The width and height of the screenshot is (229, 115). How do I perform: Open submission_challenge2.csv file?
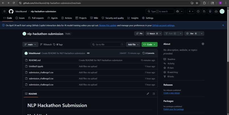(41, 79)
